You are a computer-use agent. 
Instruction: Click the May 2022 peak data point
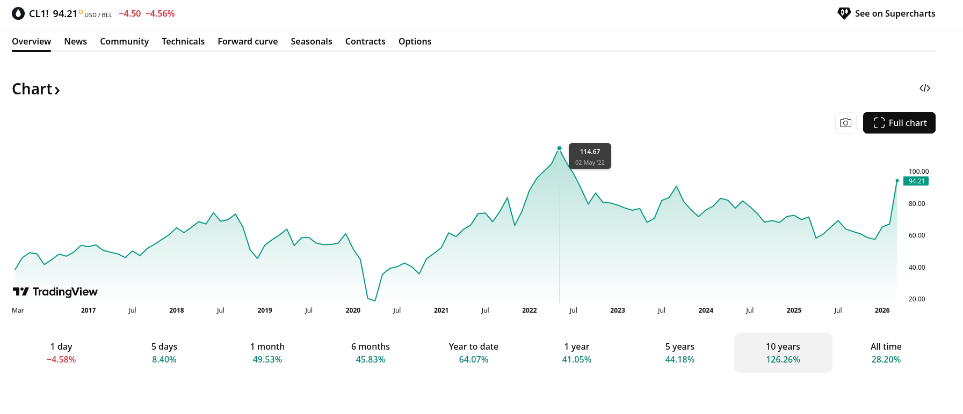coord(559,148)
